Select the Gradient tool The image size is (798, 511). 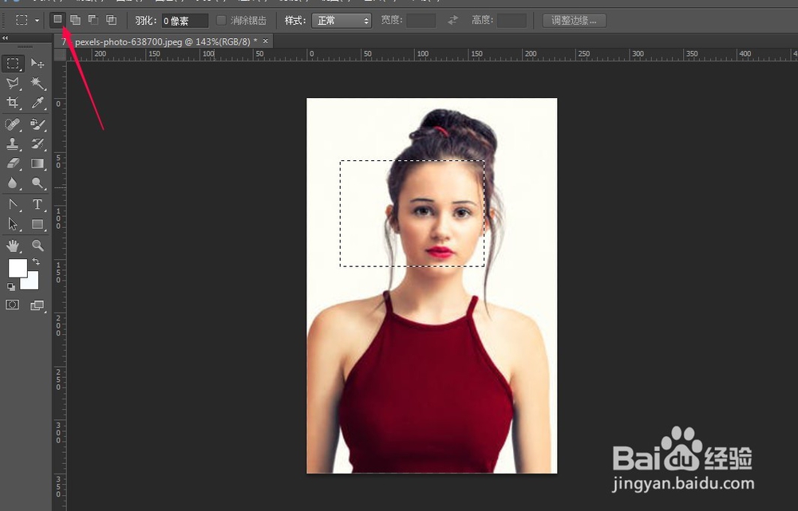[x=38, y=163]
